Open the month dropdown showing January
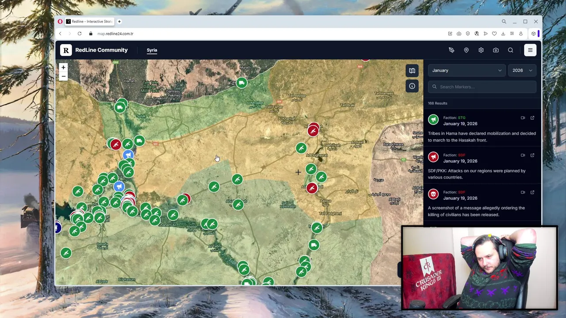Screen dimensions: 566x318 [467, 70]
